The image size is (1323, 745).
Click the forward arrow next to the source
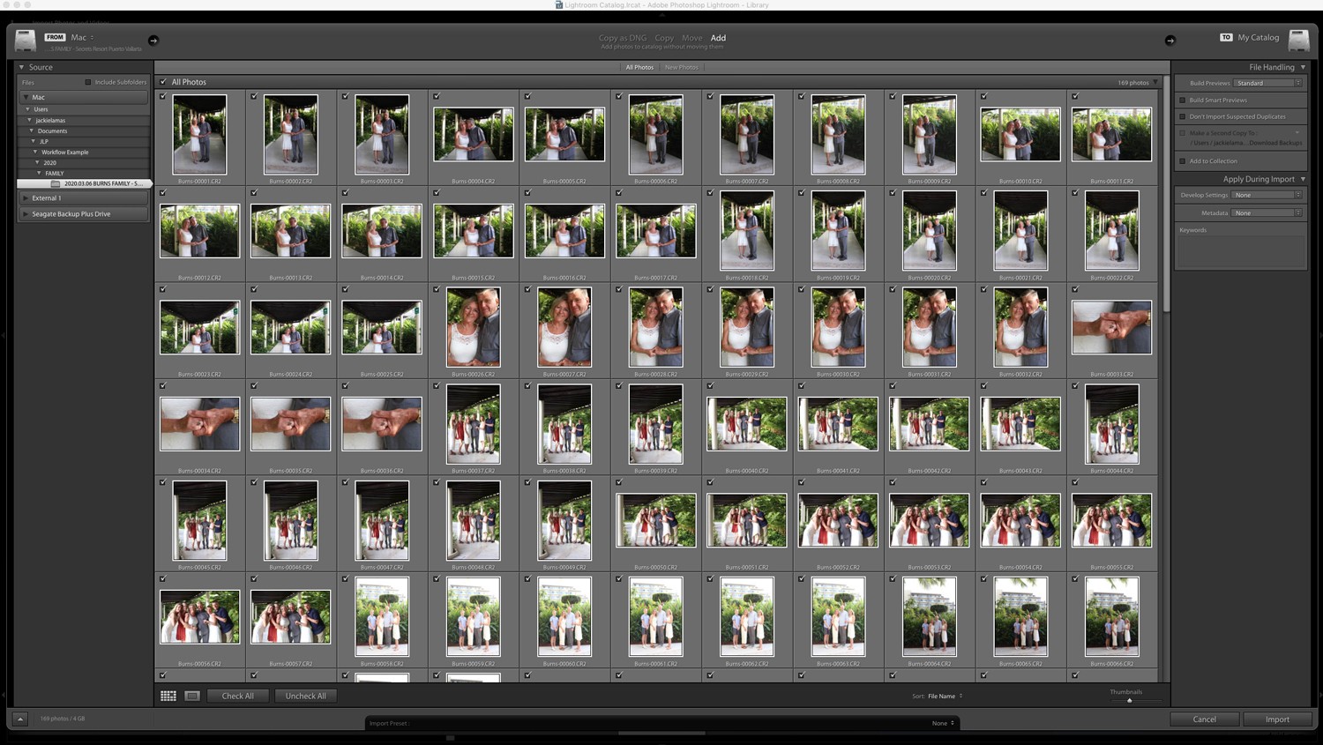coord(153,40)
